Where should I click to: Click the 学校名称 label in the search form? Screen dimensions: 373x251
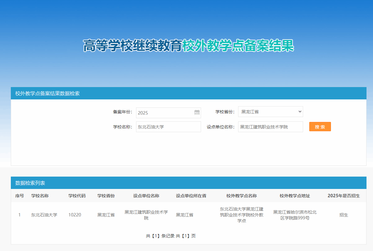coord(122,127)
